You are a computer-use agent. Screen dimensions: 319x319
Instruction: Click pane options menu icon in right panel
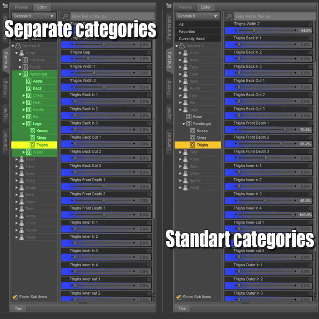coord(169,7)
